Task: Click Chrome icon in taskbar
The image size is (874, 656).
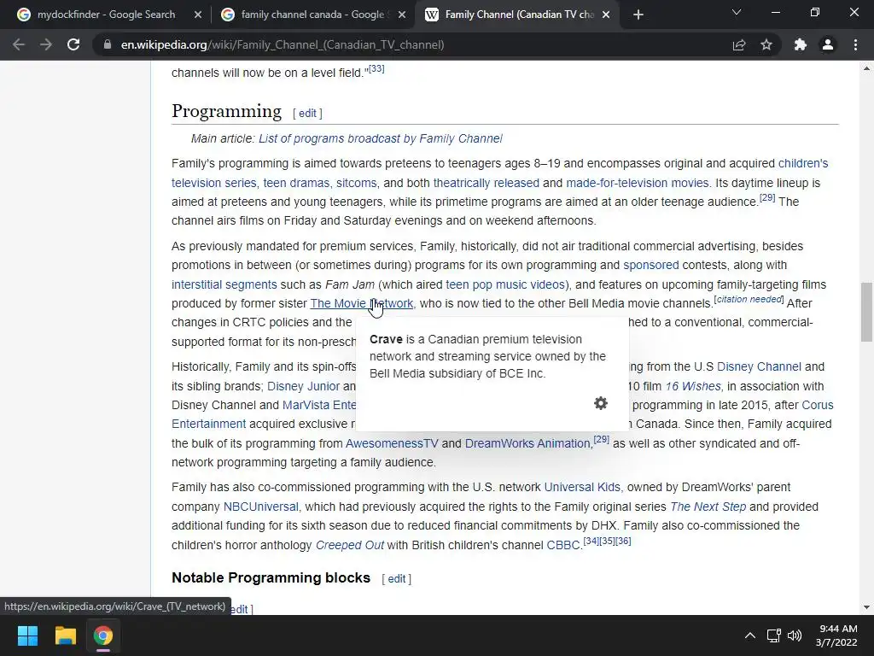Action: [103, 635]
